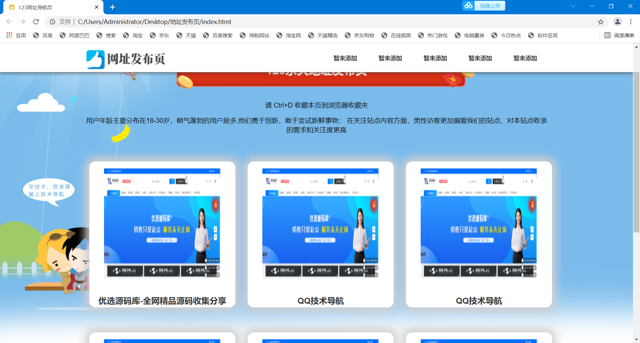Screen dimensions: 640x343
Task: Open the 淘宝 bookmark
Action: tap(133, 35)
